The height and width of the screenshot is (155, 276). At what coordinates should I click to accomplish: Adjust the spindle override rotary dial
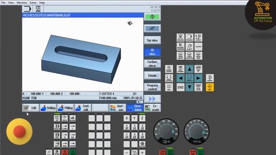(x=166, y=131)
